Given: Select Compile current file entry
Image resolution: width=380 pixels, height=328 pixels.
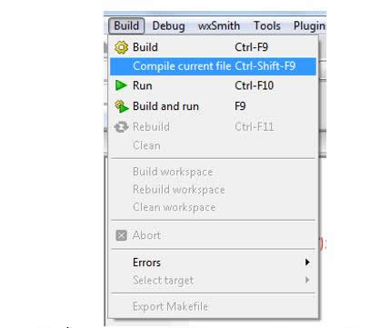Looking at the screenshot, I should [213, 66].
